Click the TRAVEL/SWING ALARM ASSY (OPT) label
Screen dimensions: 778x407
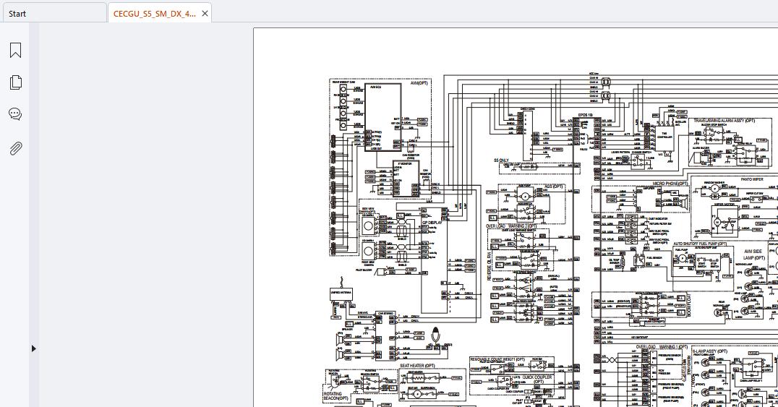pyautogui.click(x=724, y=121)
